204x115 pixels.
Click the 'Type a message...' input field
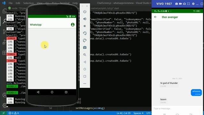coord(177,109)
